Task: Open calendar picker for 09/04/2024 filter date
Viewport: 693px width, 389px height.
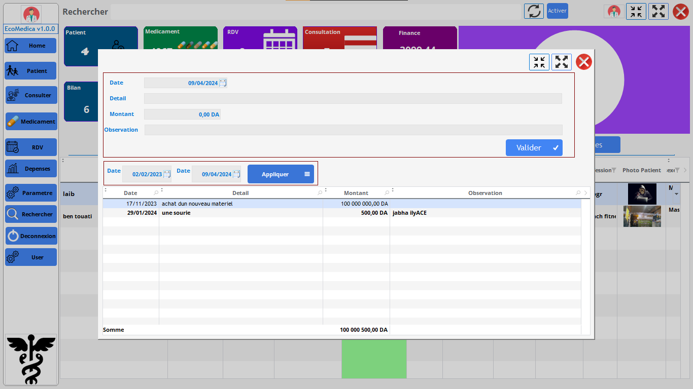Action: point(236,174)
